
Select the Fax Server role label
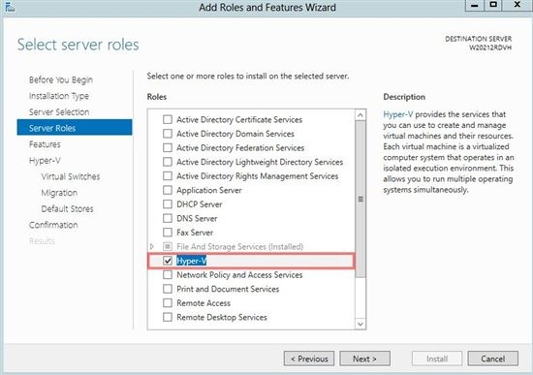(195, 233)
